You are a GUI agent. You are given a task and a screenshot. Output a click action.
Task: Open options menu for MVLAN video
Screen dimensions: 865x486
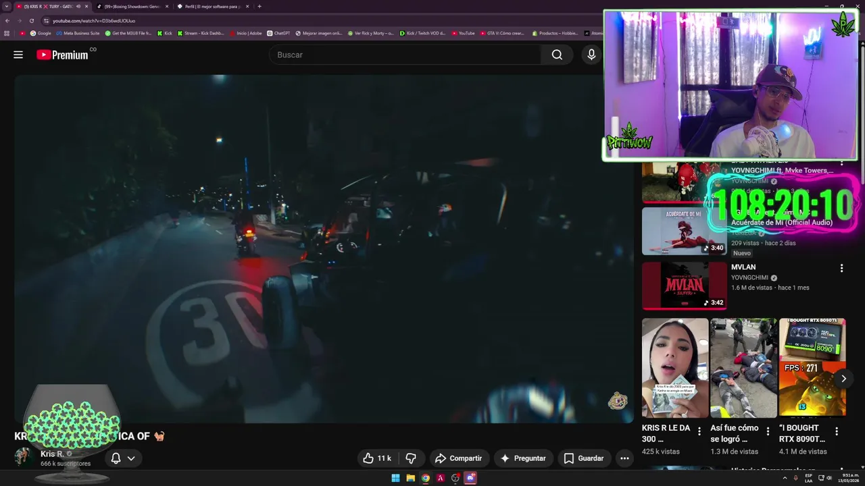pos(841,268)
